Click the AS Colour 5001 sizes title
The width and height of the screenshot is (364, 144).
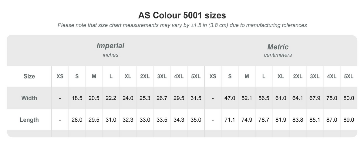[182, 15]
